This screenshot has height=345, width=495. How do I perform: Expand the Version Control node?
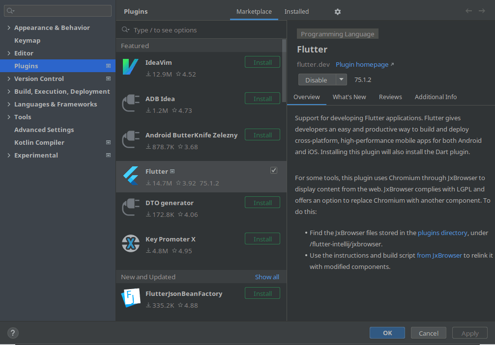(9, 79)
